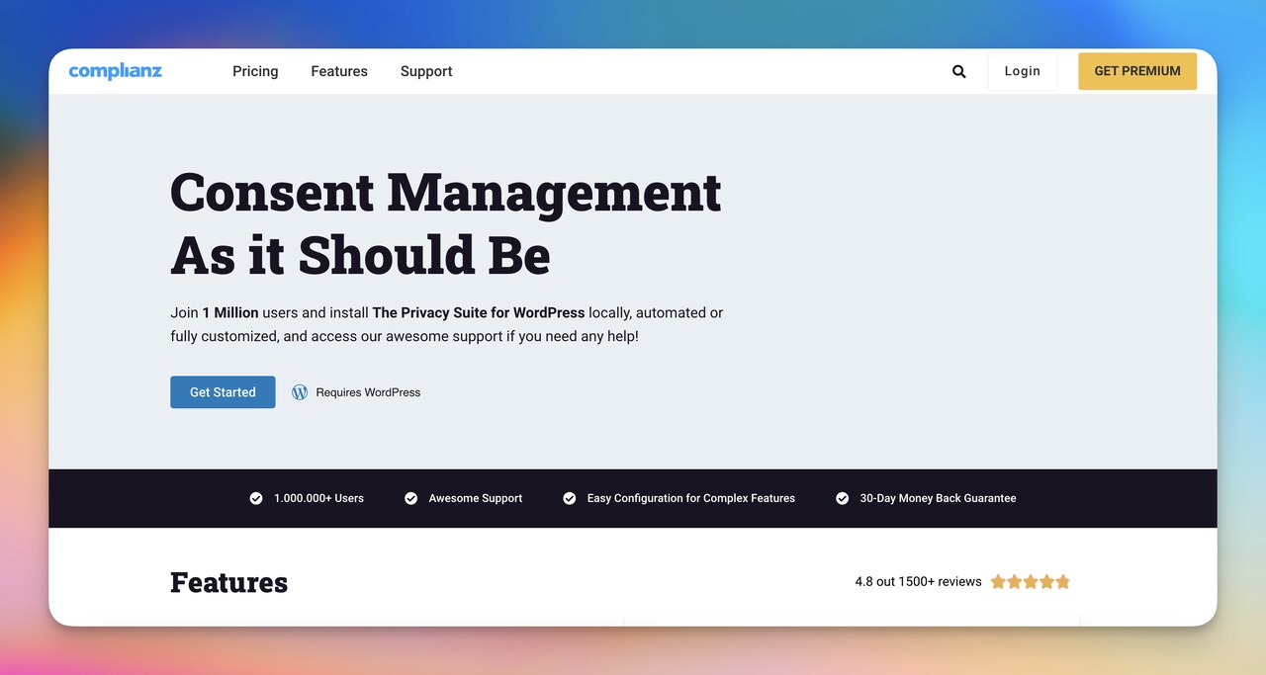The height and width of the screenshot is (675, 1266).
Task: Click the 'Awesome Support' banner text
Action: pyautogui.click(x=476, y=498)
